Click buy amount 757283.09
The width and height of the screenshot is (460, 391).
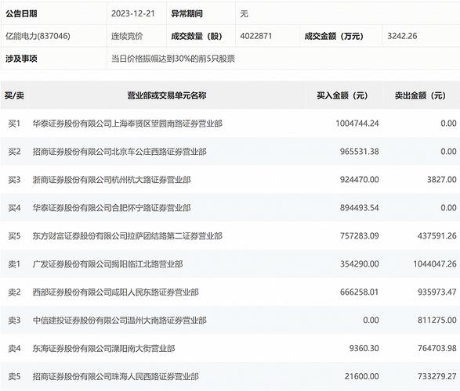point(360,236)
